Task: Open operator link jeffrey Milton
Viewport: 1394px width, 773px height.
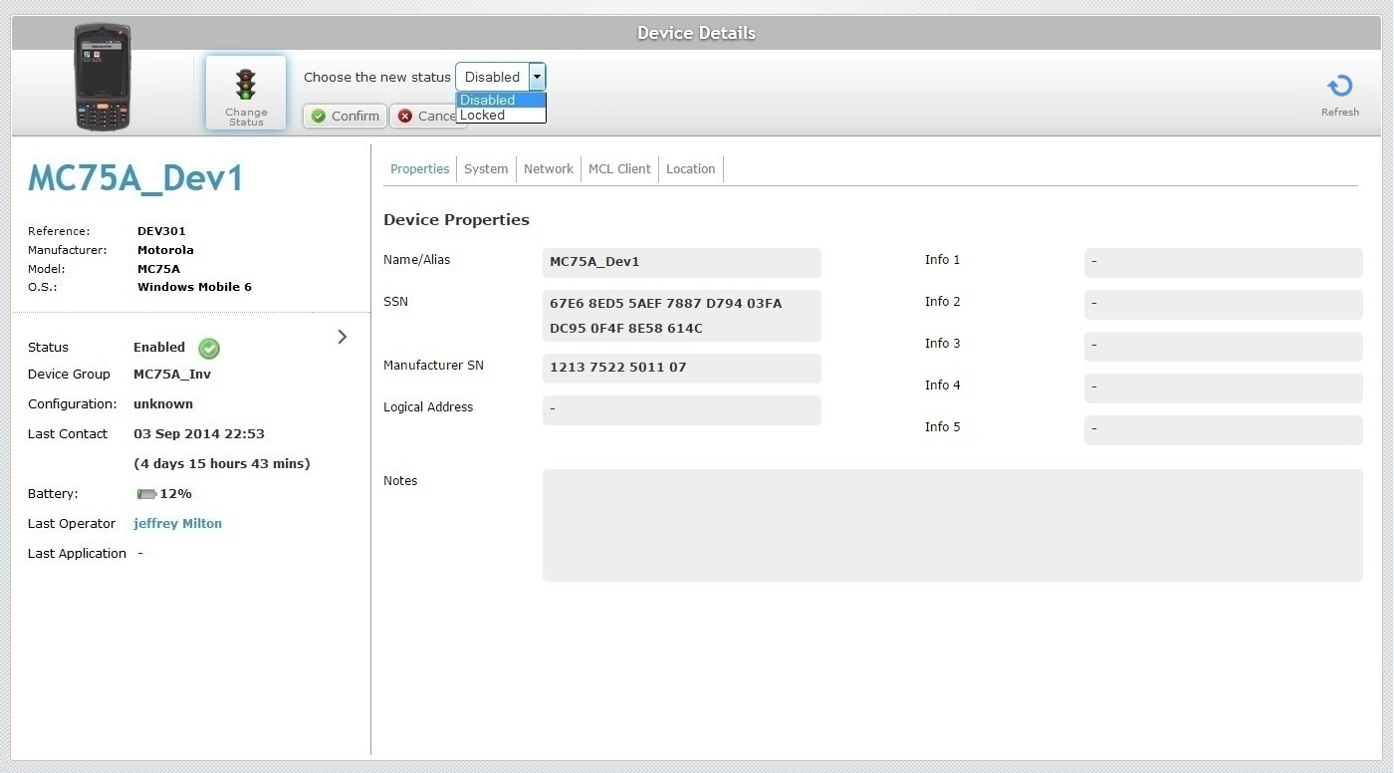Action: click(x=177, y=524)
